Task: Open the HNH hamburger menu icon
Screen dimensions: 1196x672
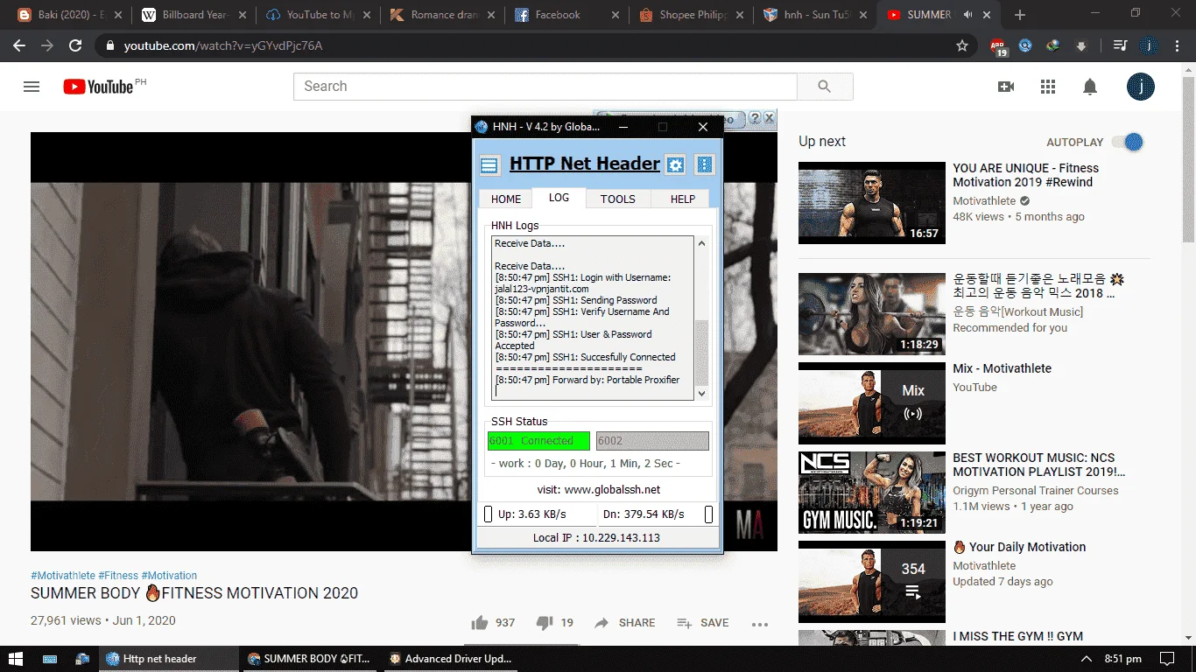Action: (x=489, y=164)
